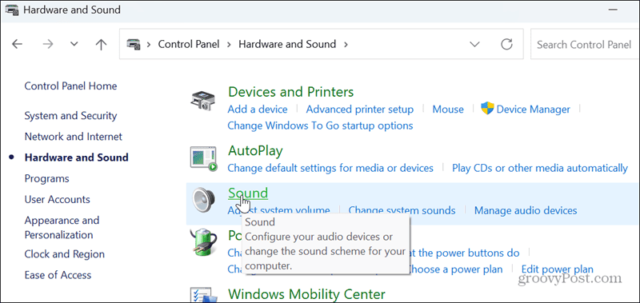
Task: Click the Device Manager shield icon
Action: pyautogui.click(x=487, y=109)
